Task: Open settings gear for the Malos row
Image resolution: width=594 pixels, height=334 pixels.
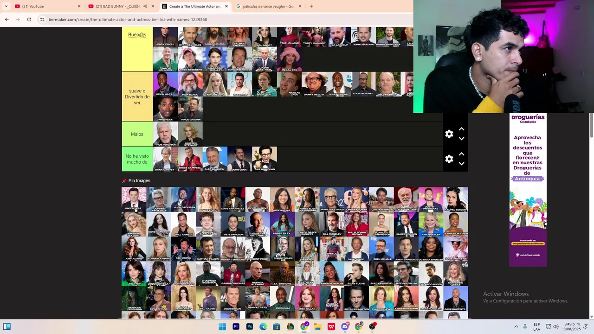Action: (449, 134)
